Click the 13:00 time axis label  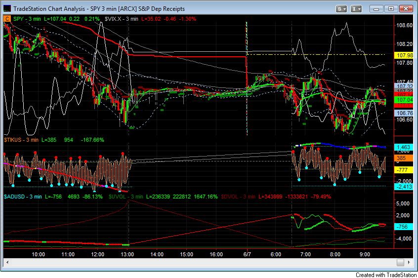click(x=127, y=254)
